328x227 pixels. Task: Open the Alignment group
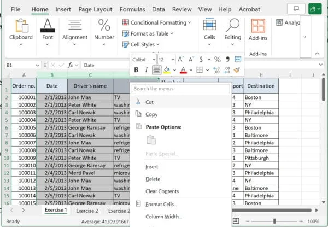click(75, 32)
